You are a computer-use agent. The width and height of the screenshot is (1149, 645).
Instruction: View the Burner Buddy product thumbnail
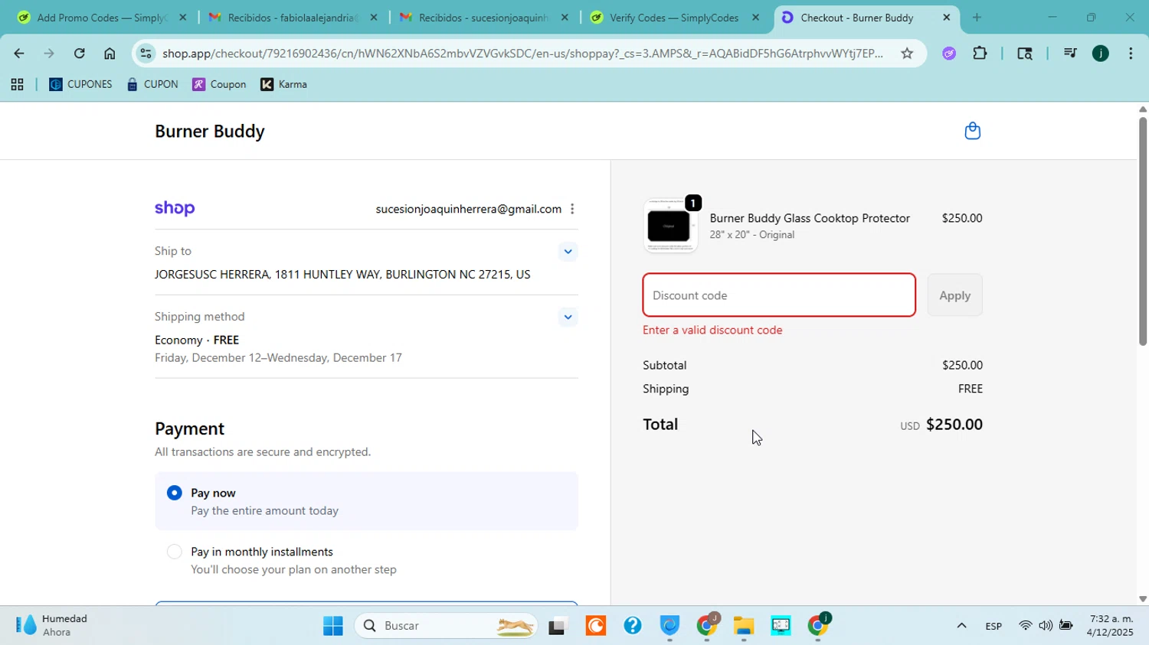coord(669,226)
